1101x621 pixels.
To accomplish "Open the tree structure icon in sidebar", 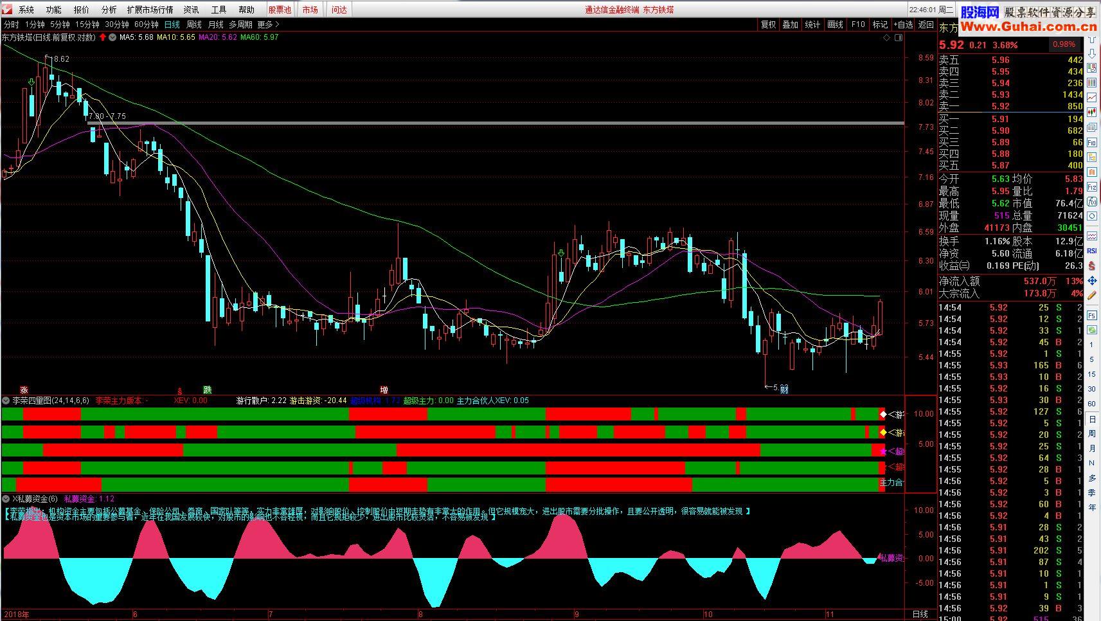I will click(x=1091, y=156).
